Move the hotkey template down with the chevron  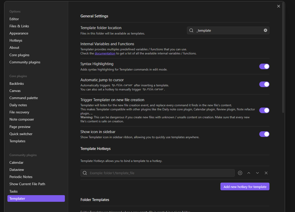[257, 173]
